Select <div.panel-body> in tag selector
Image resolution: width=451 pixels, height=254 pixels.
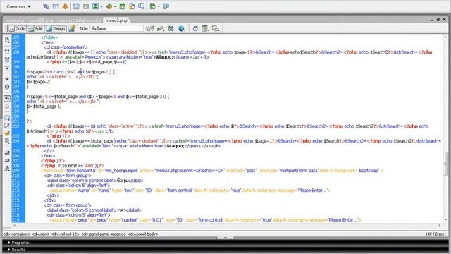[x=143, y=234]
